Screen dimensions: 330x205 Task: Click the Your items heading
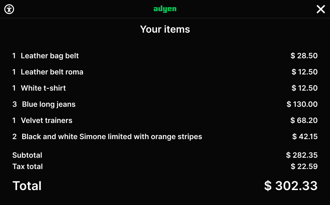click(165, 29)
